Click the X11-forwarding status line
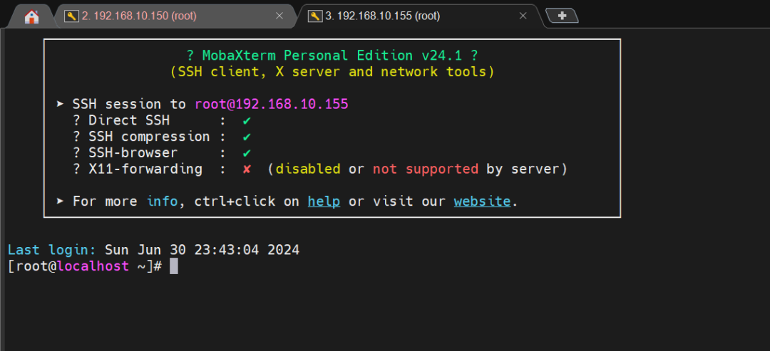Viewport: 770px width, 351px height. 320,169
